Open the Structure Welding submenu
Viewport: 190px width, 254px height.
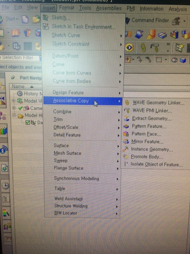pos(82,206)
